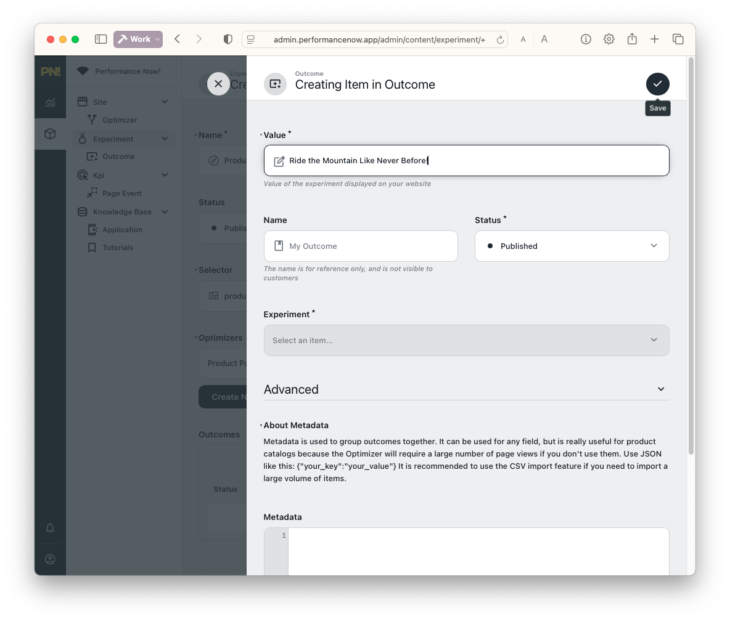The height and width of the screenshot is (621, 730).
Task: Show the tab overview
Action: coord(678,39)
